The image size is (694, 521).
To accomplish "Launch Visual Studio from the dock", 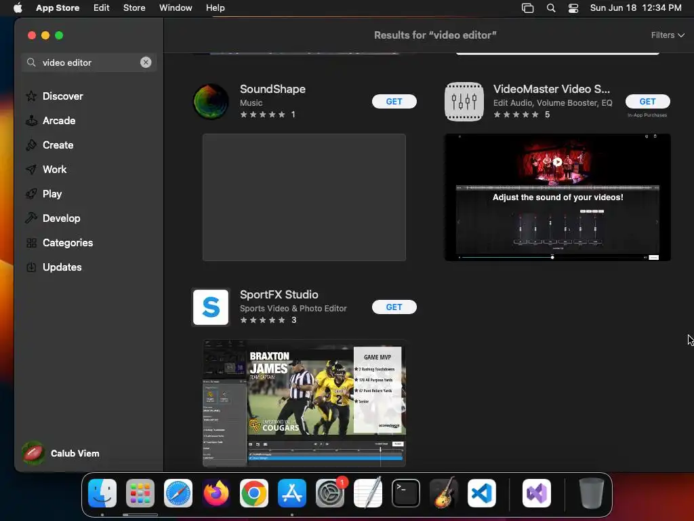I will pyautogui.click(x=537, y=493).
